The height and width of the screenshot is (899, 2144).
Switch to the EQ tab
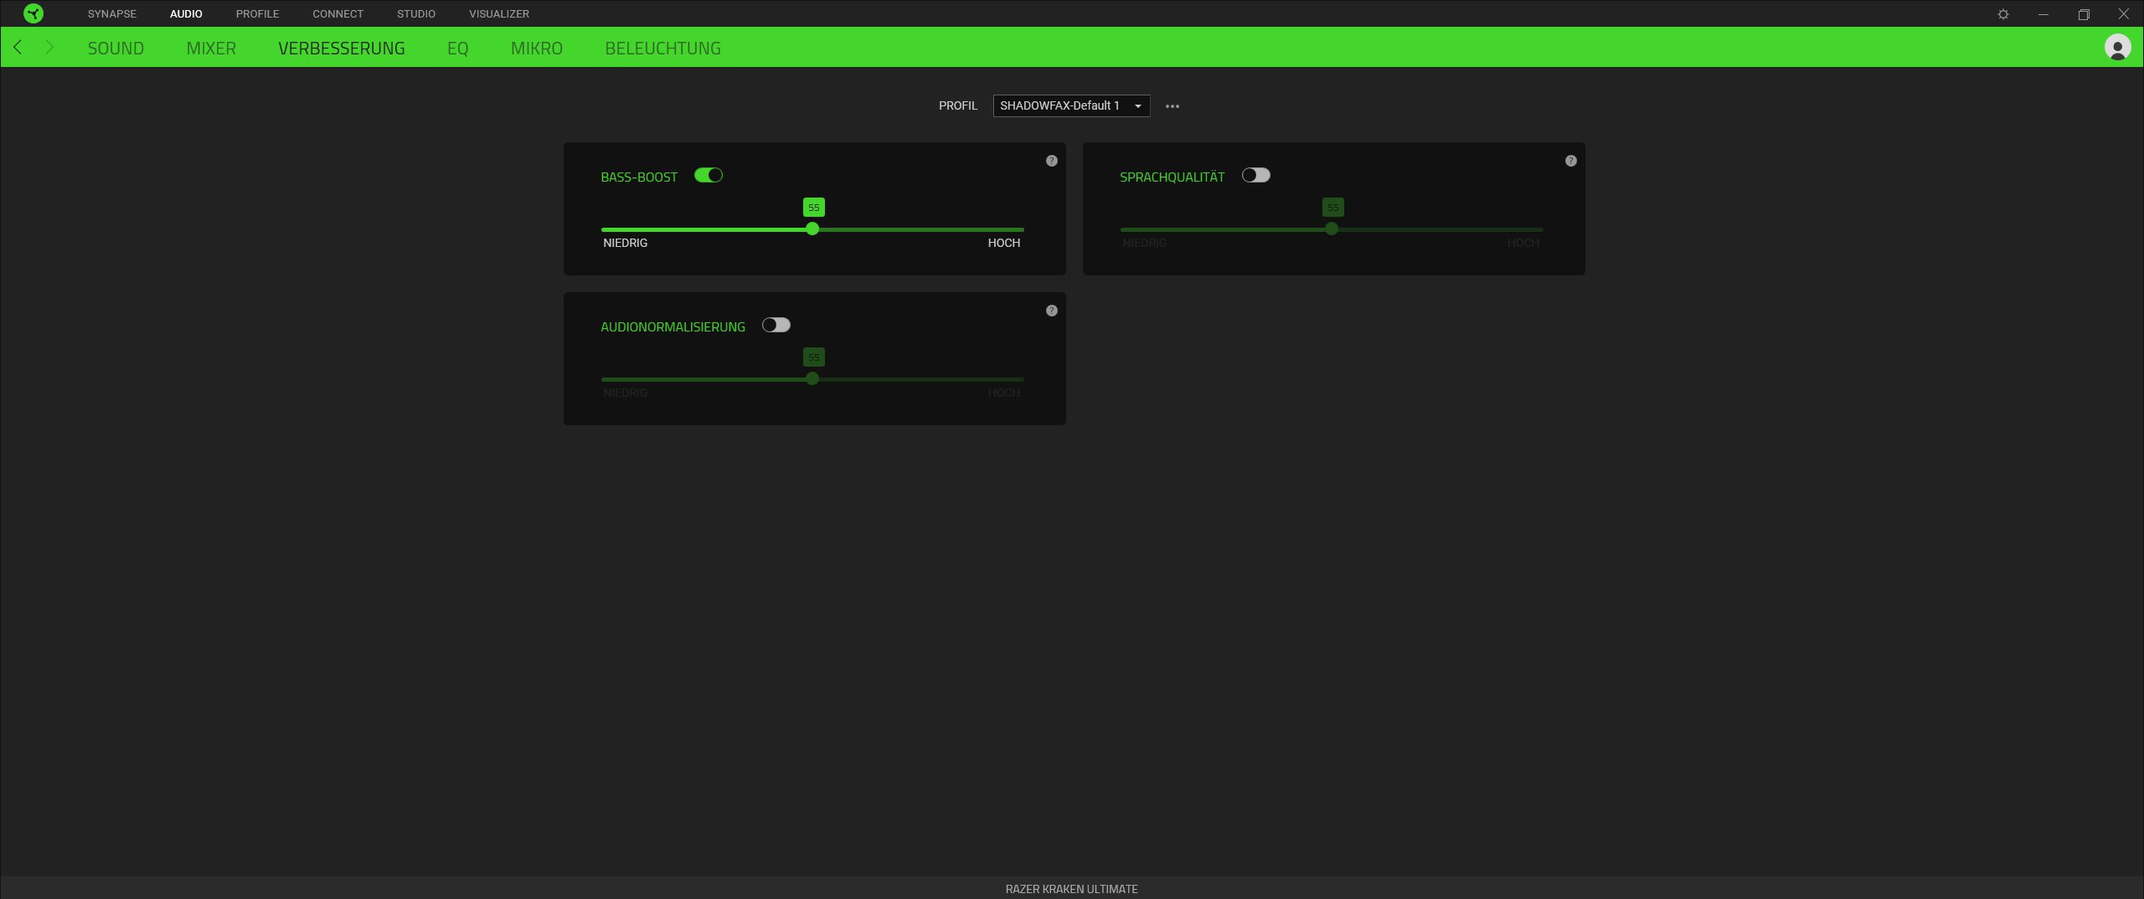[457, 49]
